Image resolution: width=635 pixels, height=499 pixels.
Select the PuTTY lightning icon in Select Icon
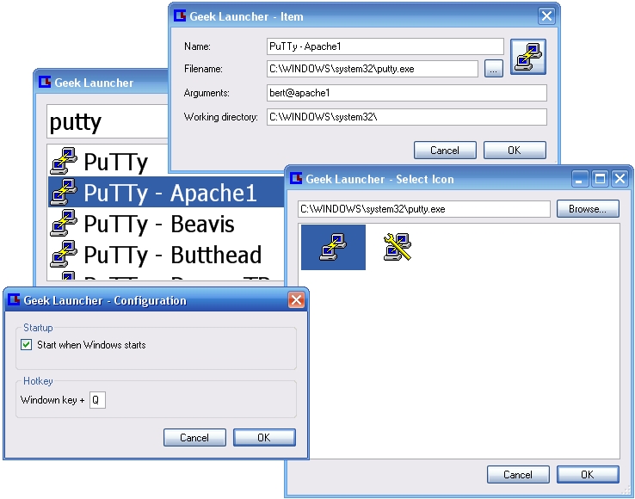[x=333, y=247]
